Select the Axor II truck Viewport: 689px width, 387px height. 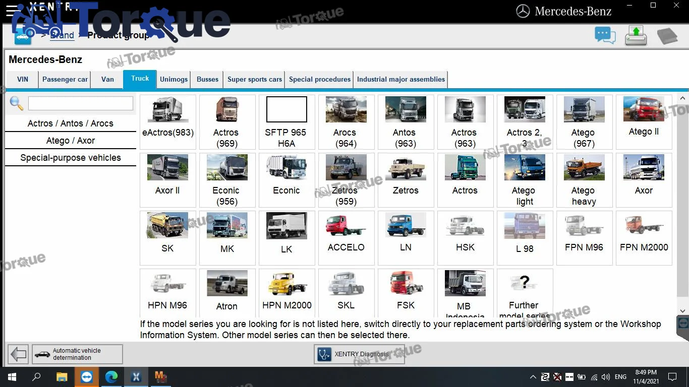168,180
